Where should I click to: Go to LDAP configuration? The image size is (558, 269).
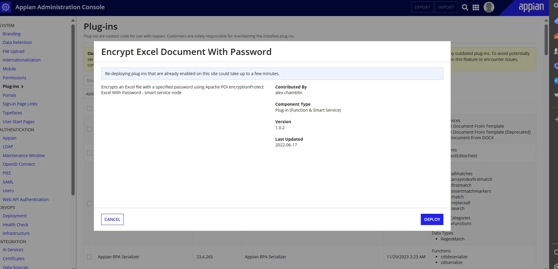click(x=8, y=147)
